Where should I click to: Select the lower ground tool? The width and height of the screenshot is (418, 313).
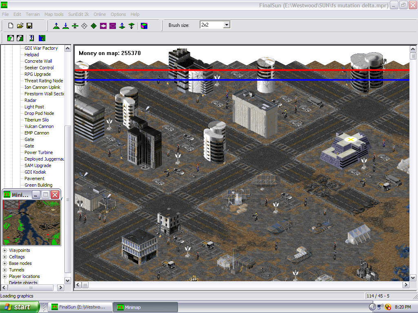[66, 26]
